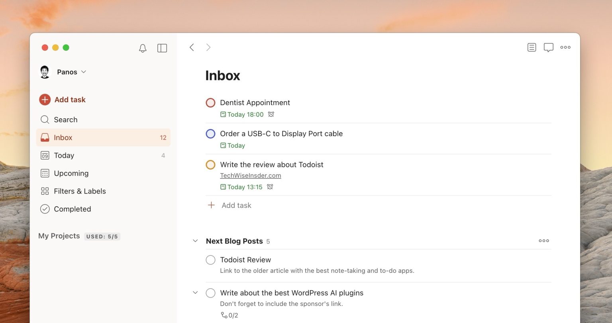Switch to the Today view
Image resolution: width=612 pixels, height=323 pixels.
tap(64, 155)
